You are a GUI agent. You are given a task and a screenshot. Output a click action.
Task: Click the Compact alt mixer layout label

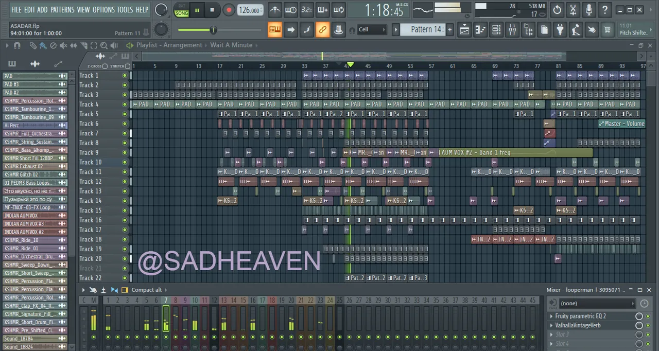(146, 290)
